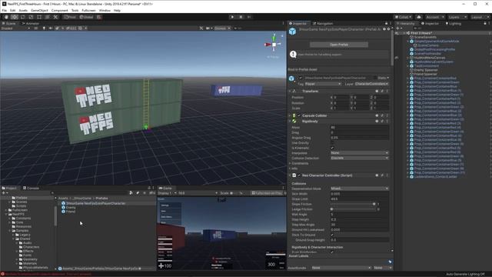
Task: Open the GameObject menu
Action: coord(39,10)
